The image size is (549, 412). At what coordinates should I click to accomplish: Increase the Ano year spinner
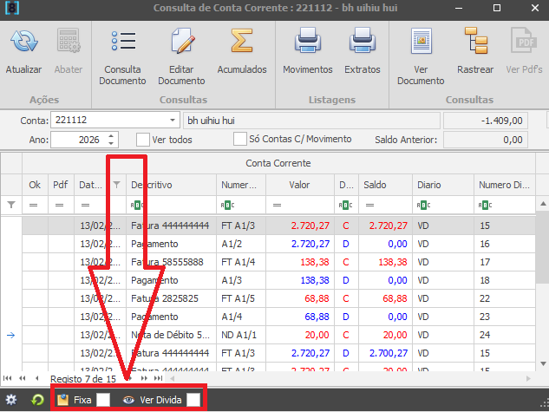point(112,135)
